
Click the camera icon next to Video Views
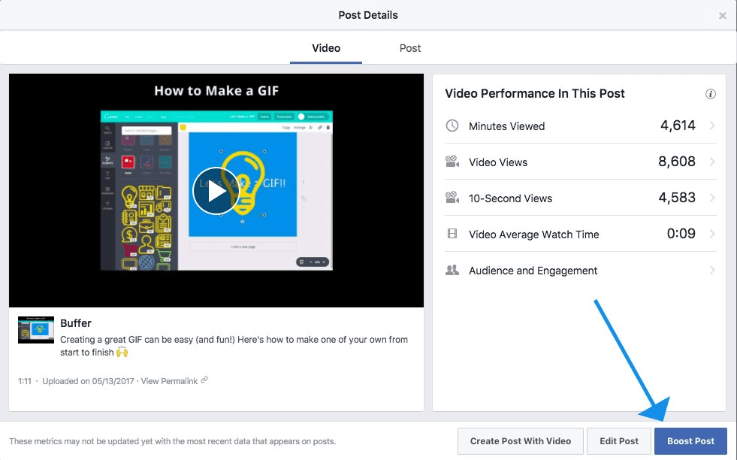point(452,162)
